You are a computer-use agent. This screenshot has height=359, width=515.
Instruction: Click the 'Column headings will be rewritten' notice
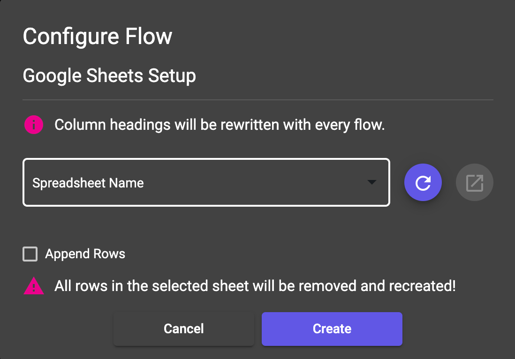point(220,125)
